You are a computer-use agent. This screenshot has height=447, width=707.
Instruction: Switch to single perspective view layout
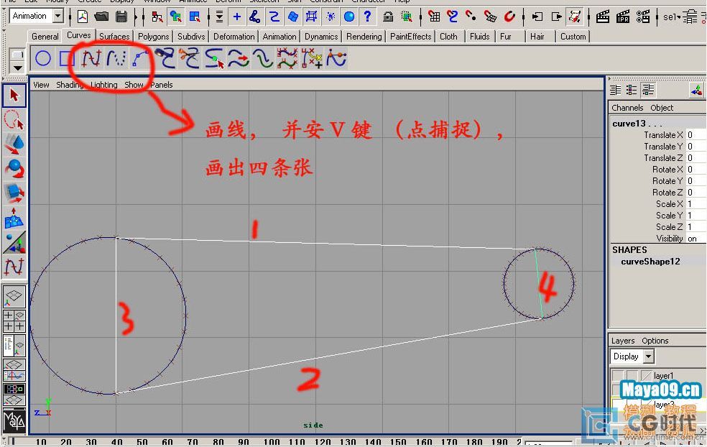click(x=14, y=296)
